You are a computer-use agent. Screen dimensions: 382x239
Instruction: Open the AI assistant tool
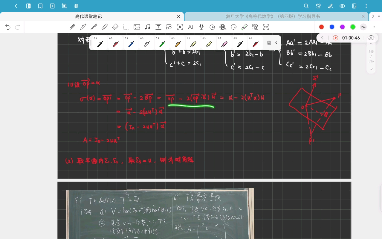[190, 27]
